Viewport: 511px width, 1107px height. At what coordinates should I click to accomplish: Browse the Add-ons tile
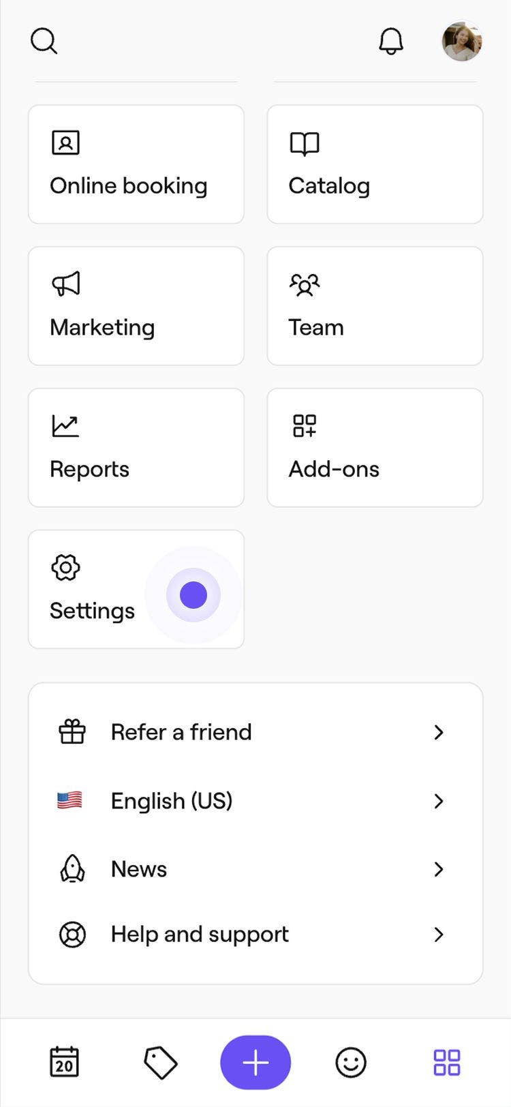[x=375, y=448]
